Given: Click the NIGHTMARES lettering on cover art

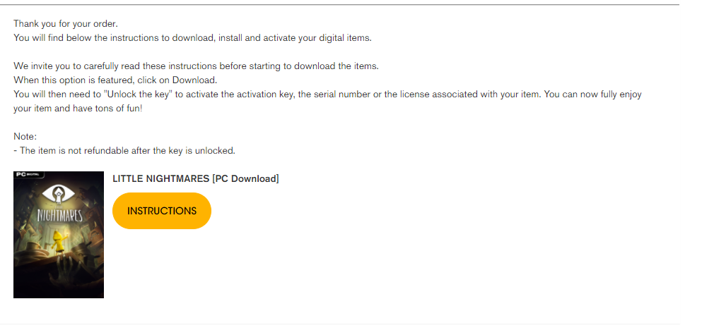Looking at the screenshot, I should click(59, 214).
